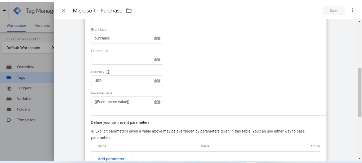Screen dimensions: 362x163
Task: Click the scrollbar up arrow
Action: 360,21
